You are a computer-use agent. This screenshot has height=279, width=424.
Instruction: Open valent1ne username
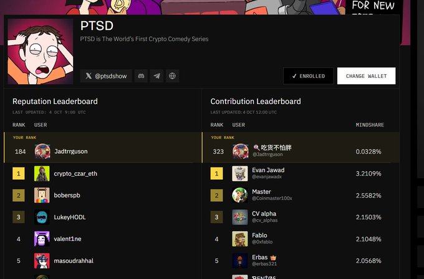tap(67, 239)
